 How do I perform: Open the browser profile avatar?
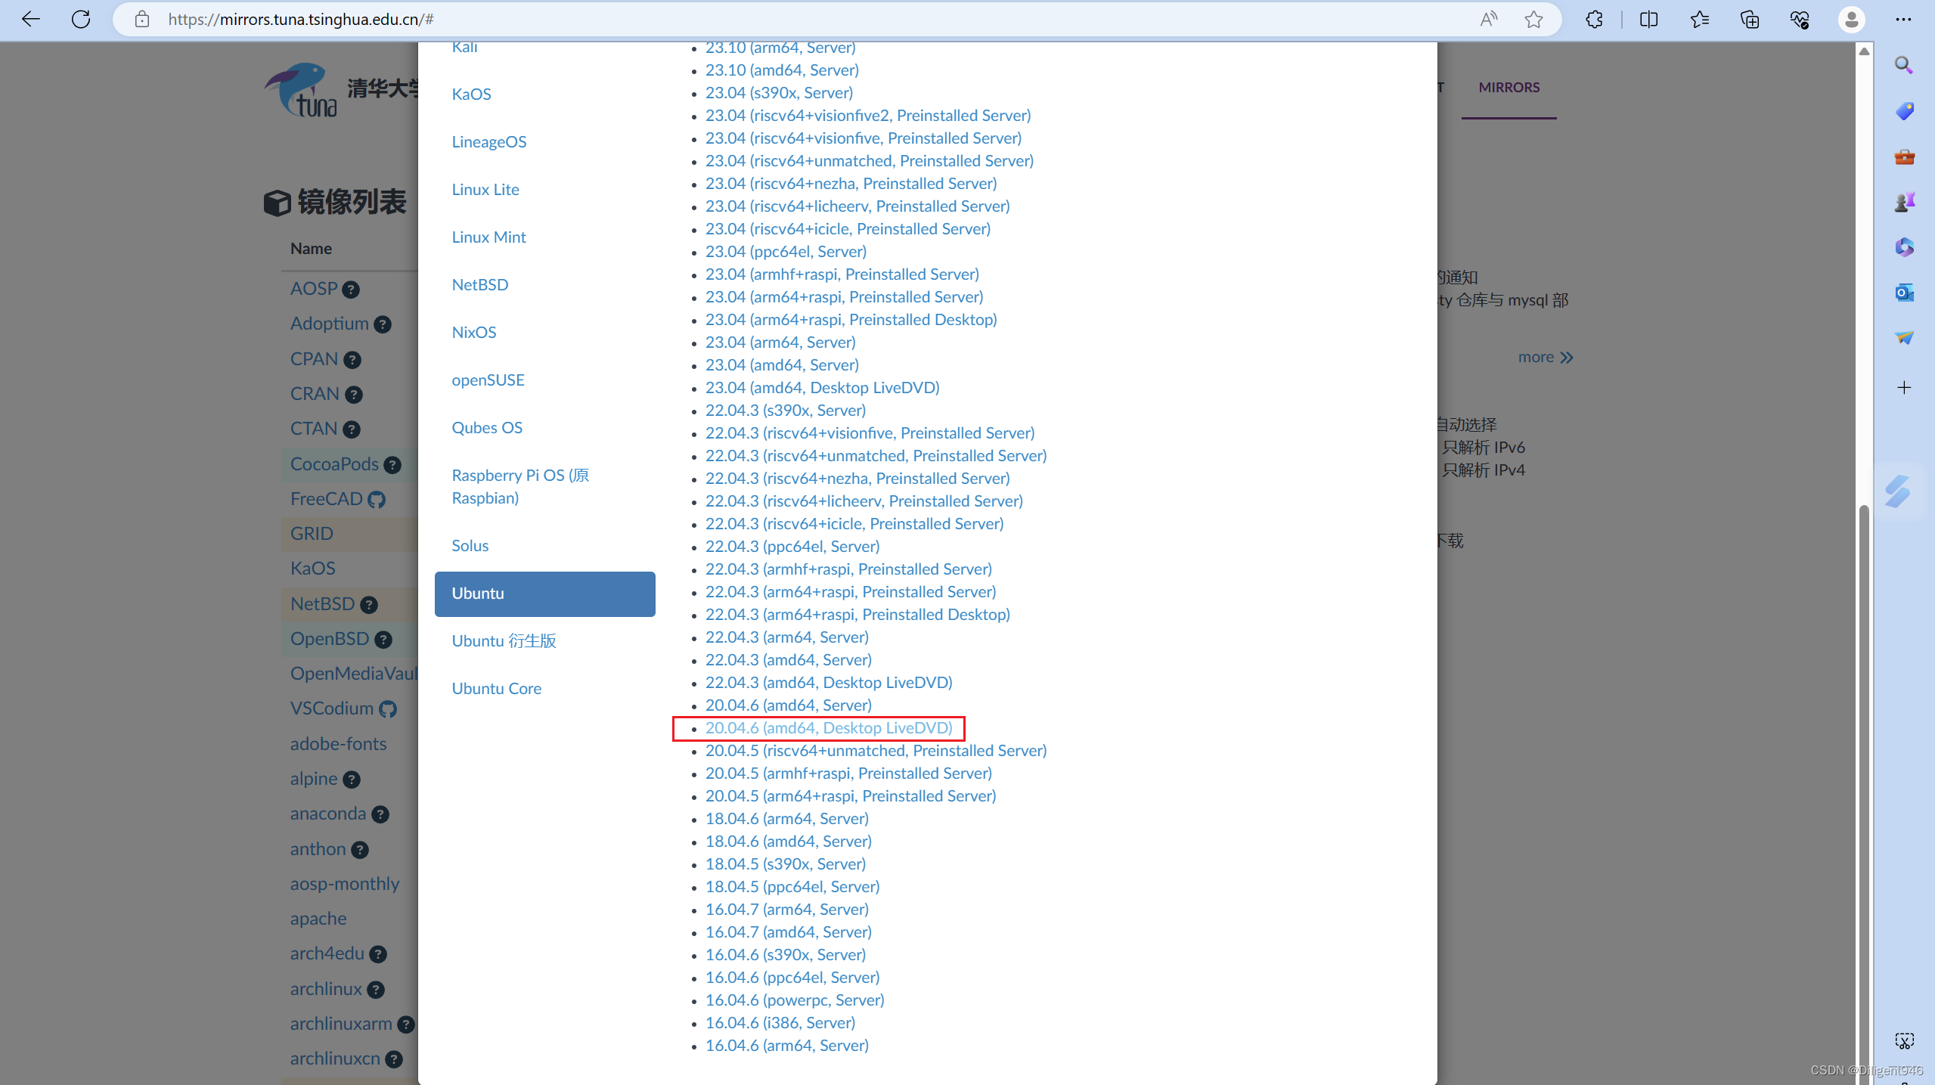[1851, 20]
